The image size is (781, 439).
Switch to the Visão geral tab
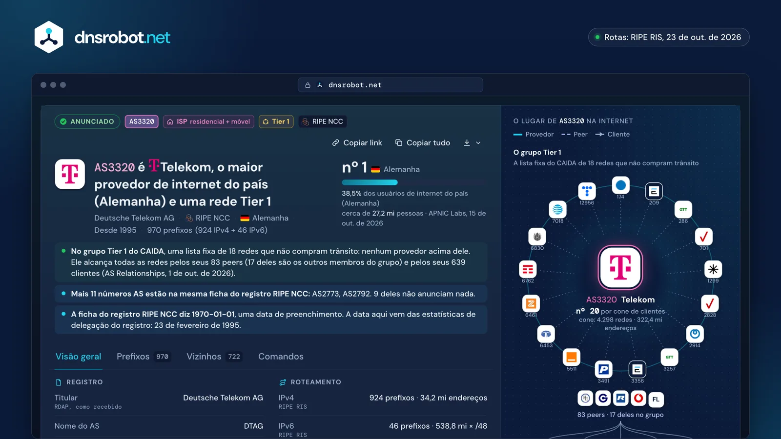[x=78, y=357]
